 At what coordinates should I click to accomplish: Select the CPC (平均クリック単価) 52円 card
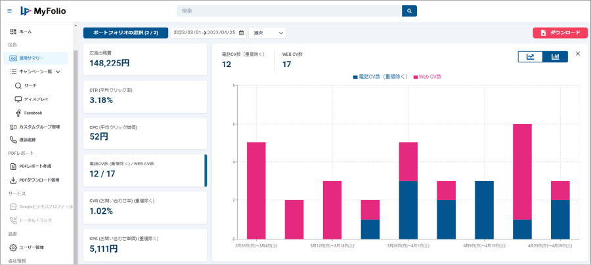(145, 134)
